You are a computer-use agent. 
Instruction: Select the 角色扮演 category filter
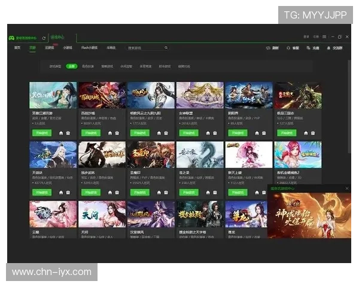pyautogui.click(x=88, y=66)
